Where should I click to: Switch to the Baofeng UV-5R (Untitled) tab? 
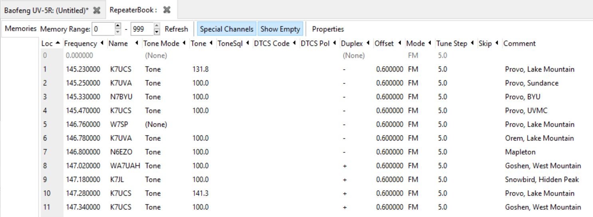click(x=46, y=10)
